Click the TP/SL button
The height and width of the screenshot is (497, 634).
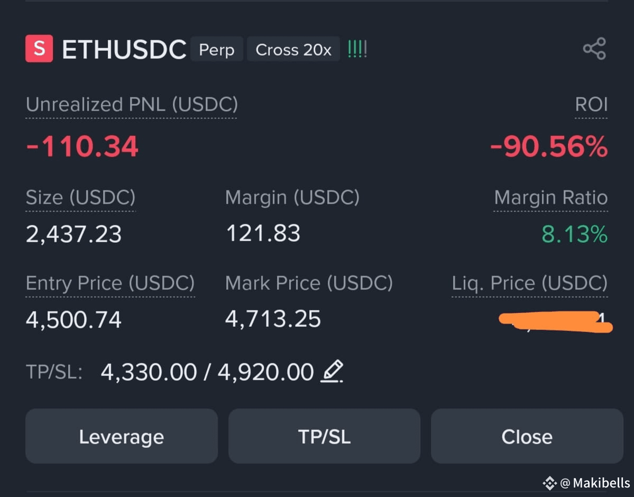[x=324, y=436]
